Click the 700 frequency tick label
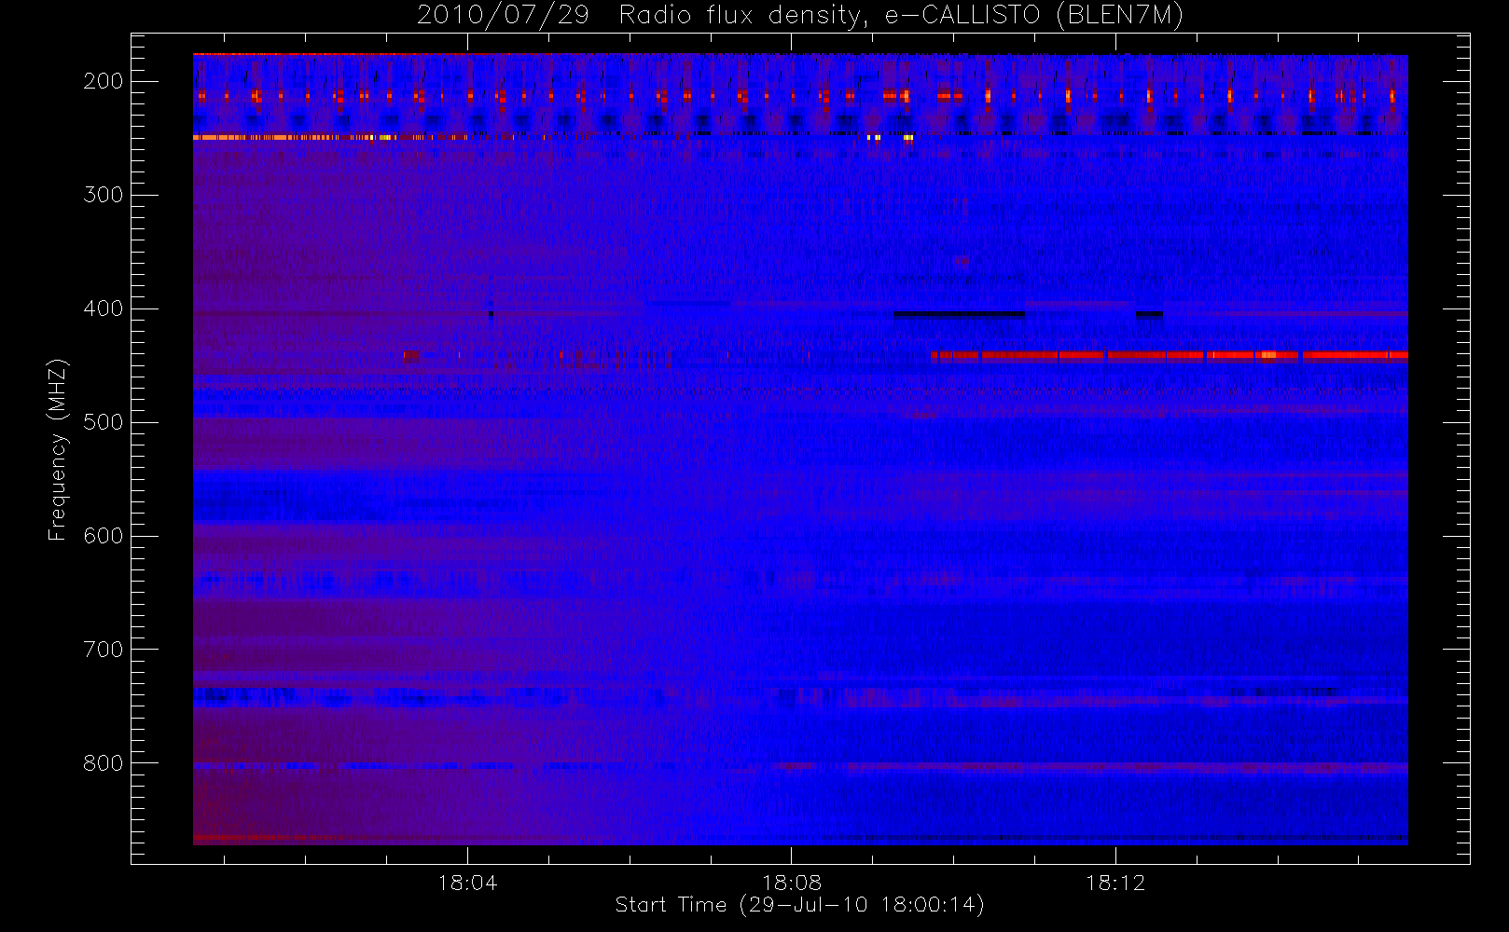The height and width of the screenshot is (932, 1509). pos(103,650)
